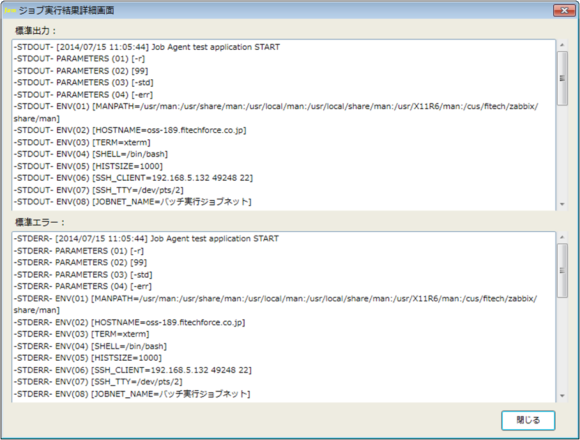
Task: Close the job result detail window
Action: (564, 10)
